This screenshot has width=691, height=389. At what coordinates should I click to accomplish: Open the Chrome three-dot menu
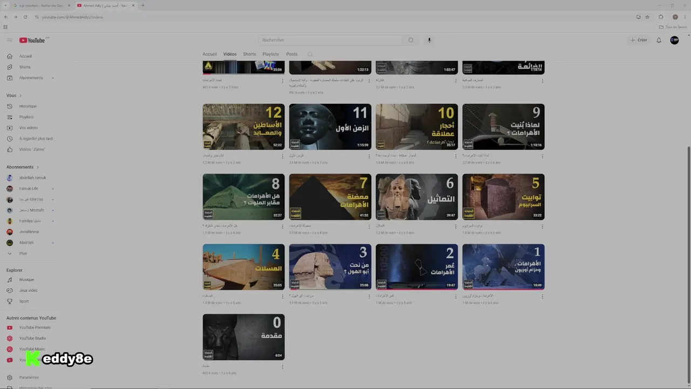(686, 17)
